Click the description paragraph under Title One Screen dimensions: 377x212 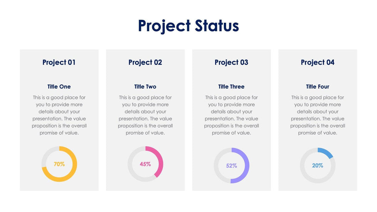(59, 115)
